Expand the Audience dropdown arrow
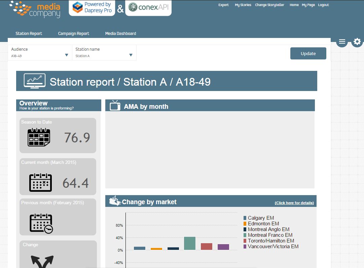Image resolution: width=364 pixels, height=268 pixels. (x=67, y=55)
